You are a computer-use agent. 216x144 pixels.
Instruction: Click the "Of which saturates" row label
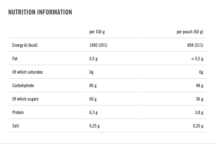pyautogui.click(x=27, y=72)
